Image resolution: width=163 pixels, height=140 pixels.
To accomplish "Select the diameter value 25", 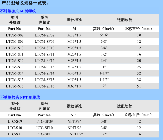I will tap(139, 67).
